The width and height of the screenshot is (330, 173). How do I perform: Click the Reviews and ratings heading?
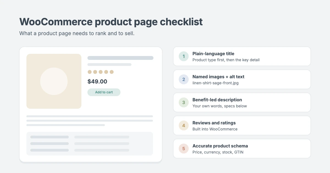coord(214,123)
